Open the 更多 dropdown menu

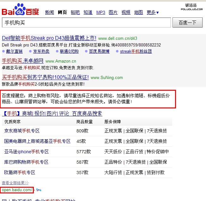pos(153,12)
